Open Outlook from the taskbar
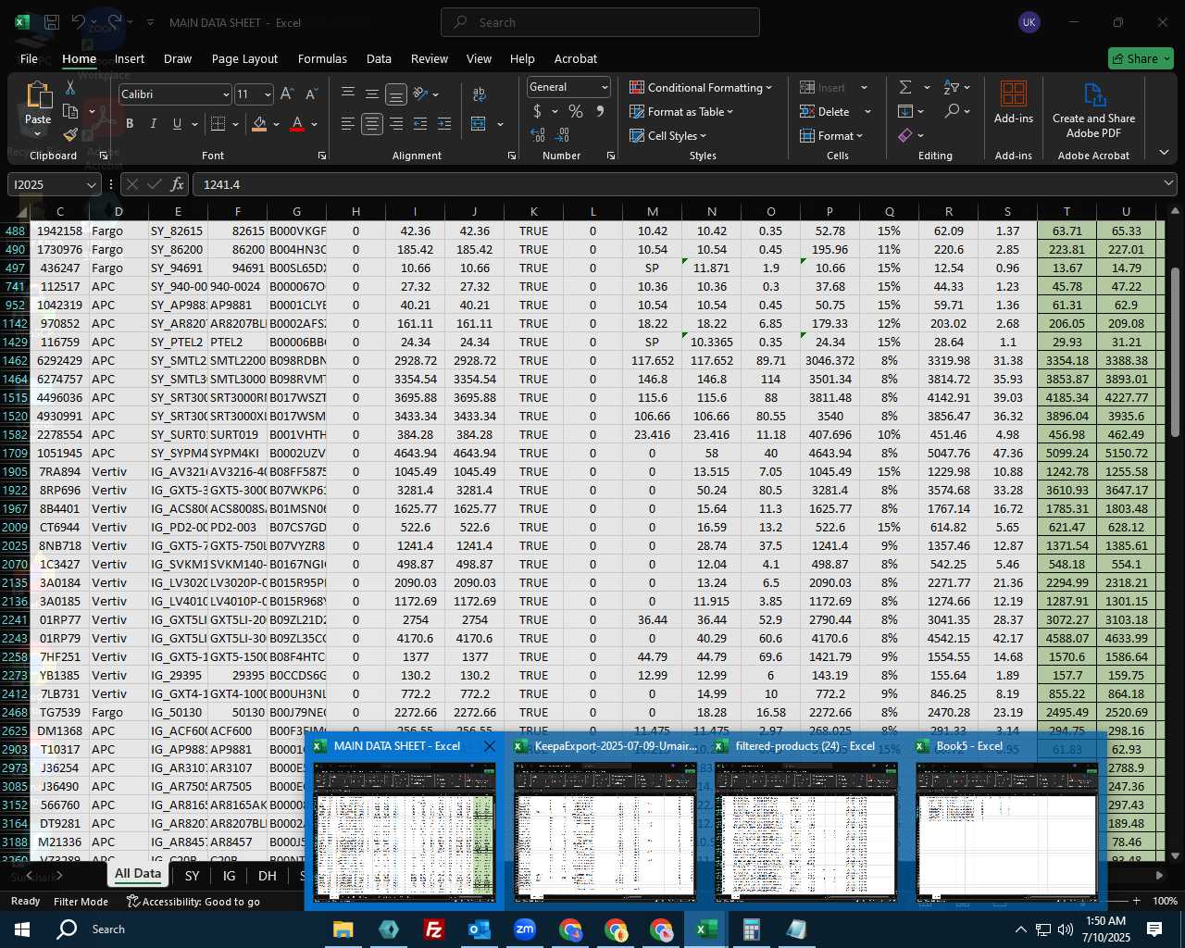The image size is (1185, 948). pos(479,929)
